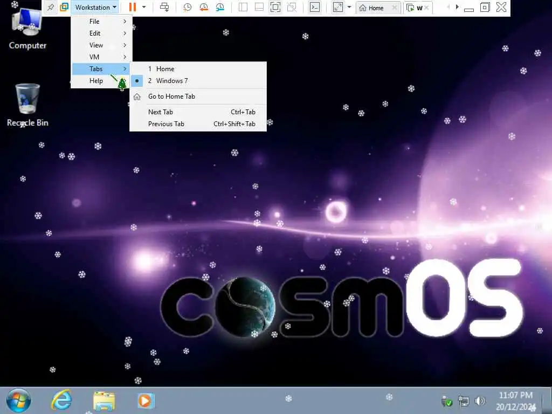Screen dimensions: 552x414
Task: Click the VMware Workstation logo icon
Action: (64, 7)
